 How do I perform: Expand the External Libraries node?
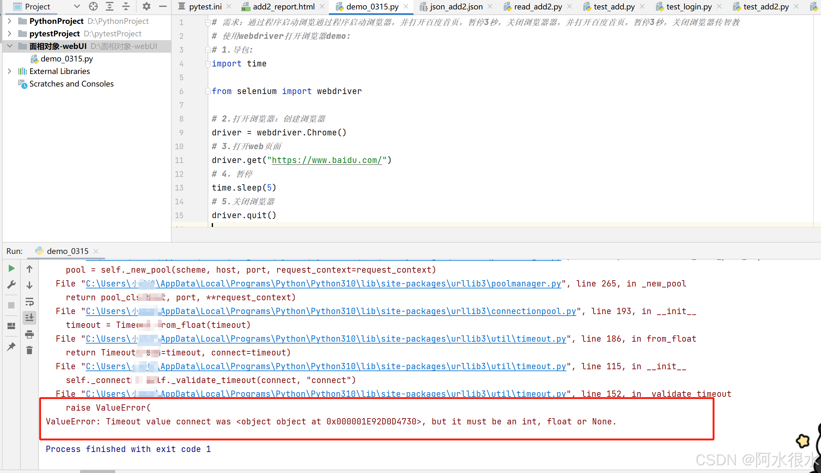9,71
